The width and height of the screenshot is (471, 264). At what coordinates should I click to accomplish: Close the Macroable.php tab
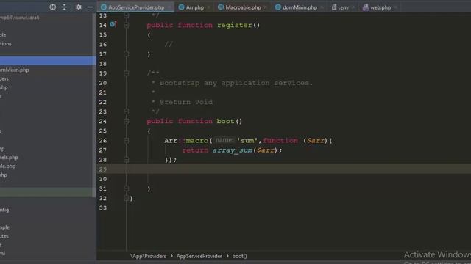tap(265, 7)
